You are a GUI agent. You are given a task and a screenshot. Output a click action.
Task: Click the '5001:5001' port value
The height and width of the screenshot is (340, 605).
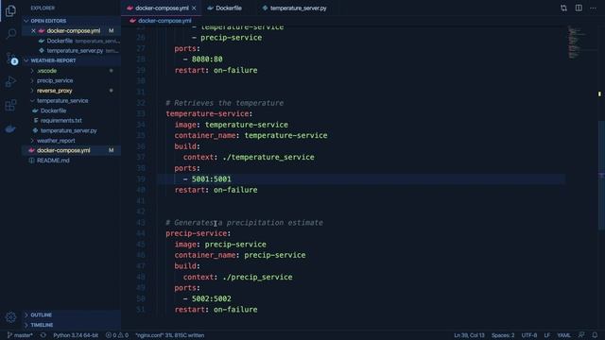pyautogui.click(x=211, y=178)
